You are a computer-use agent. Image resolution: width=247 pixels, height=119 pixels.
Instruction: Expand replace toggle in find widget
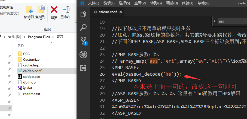[215, 21]
